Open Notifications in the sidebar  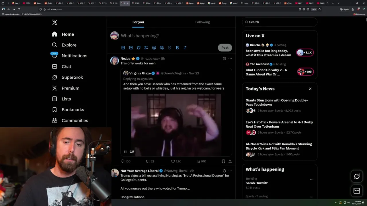pos(69,56)
